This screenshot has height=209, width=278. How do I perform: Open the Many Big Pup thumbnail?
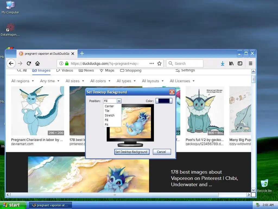(x=240, y=111)
